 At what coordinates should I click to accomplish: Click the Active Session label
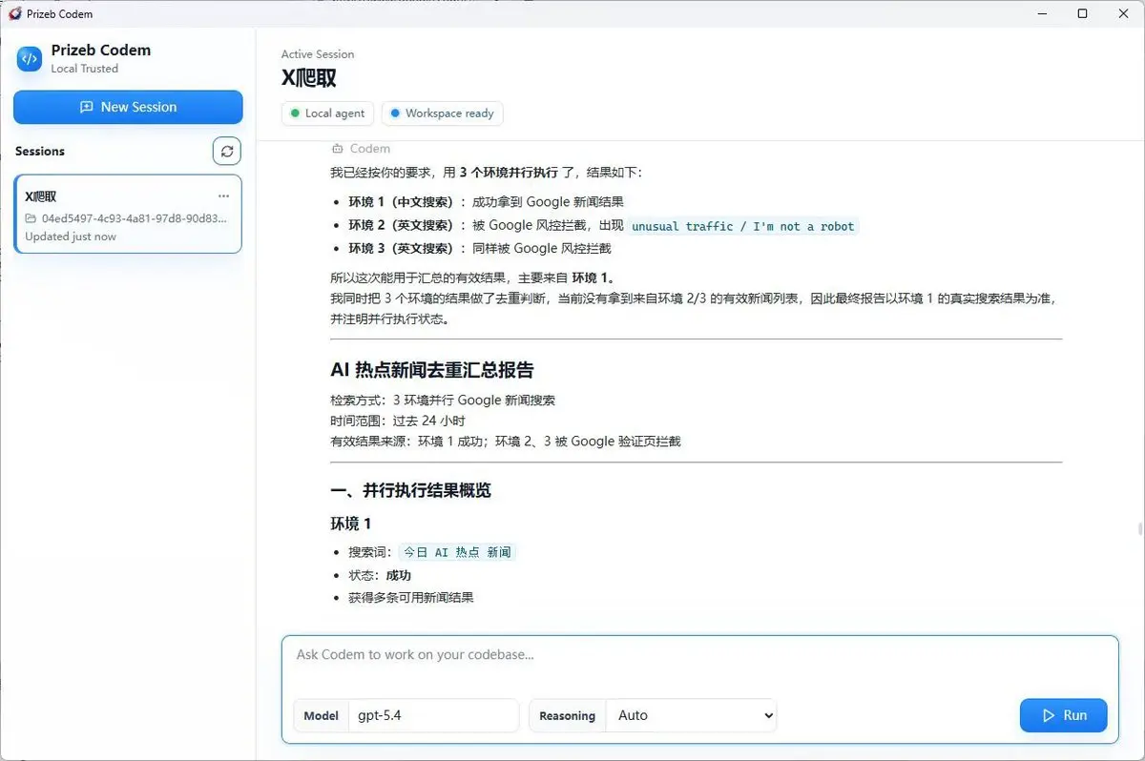coord(318,54)
